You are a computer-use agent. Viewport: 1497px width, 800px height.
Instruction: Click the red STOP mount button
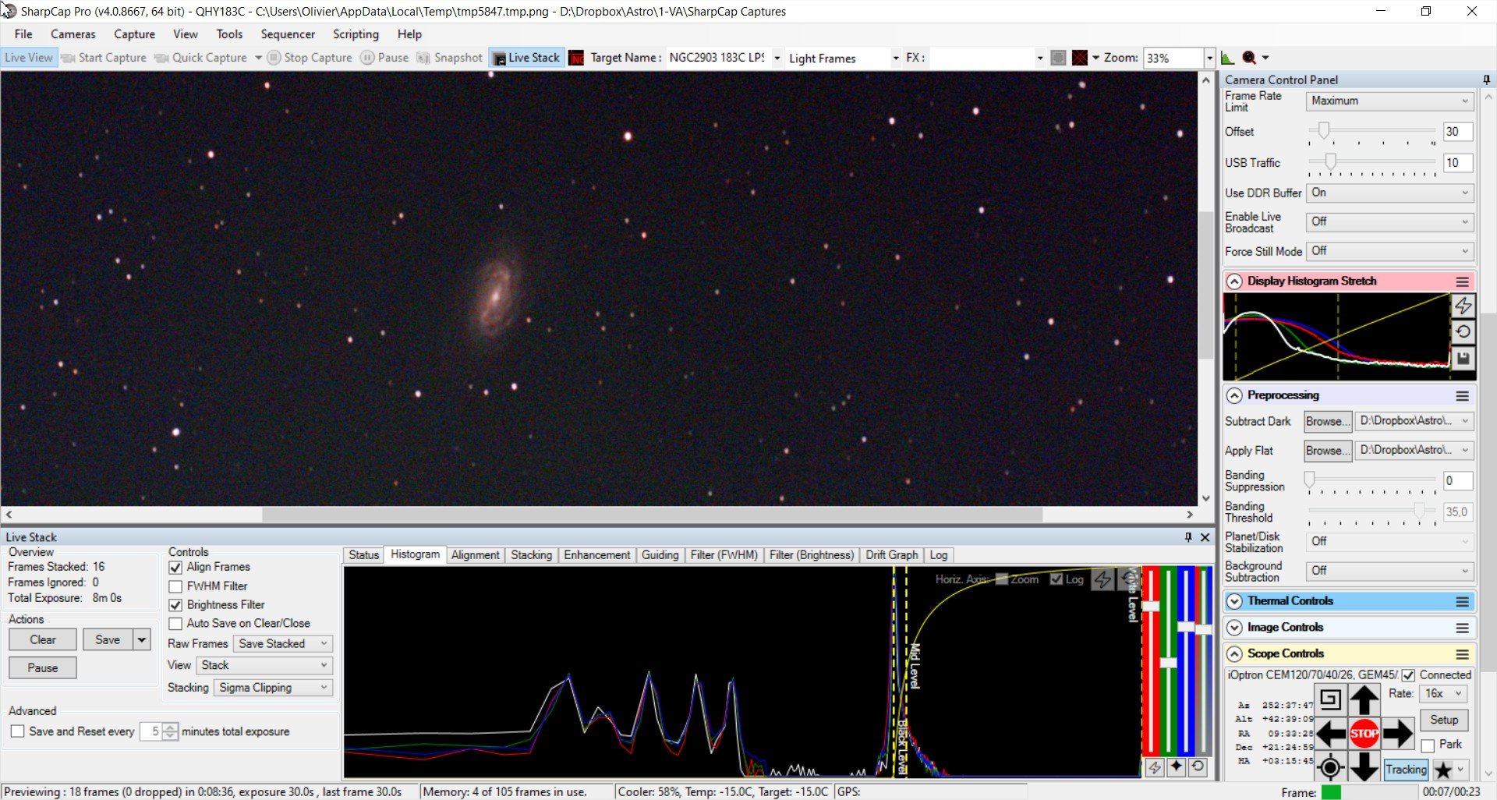(1364, 733)
